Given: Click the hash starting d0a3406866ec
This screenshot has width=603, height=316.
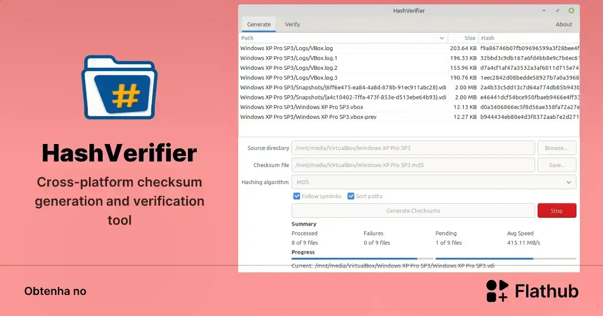Looking at the screenshot, I should click(x=530, y=107).
